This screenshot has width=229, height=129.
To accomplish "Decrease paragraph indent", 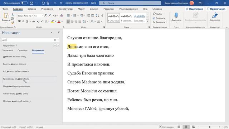I will click(x=89, y=15).
